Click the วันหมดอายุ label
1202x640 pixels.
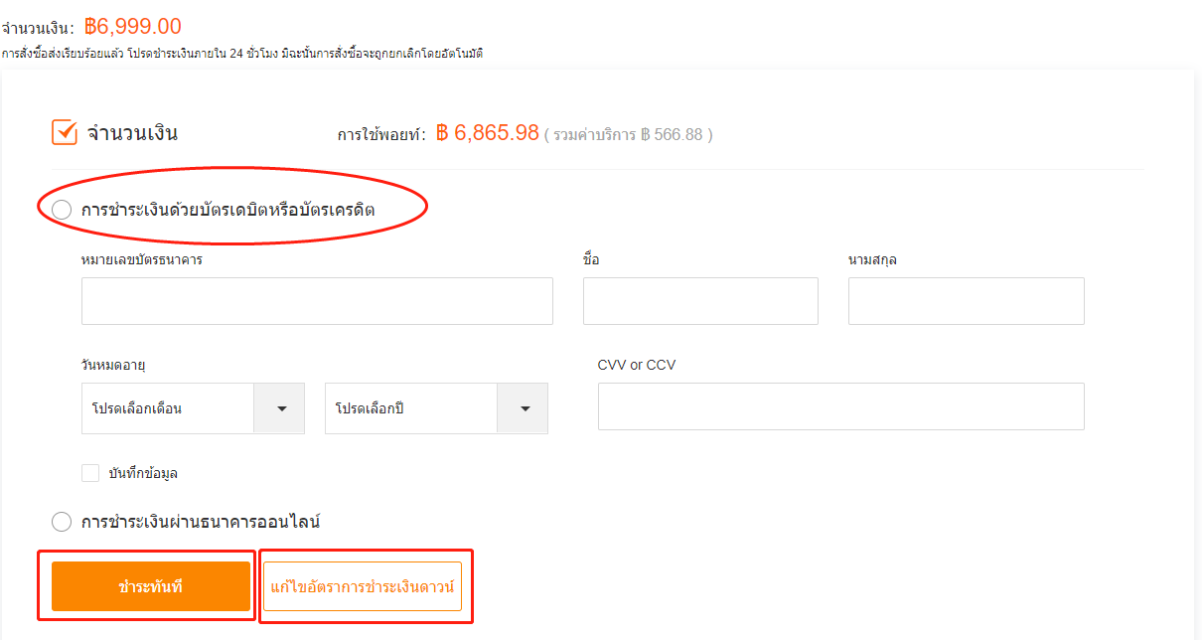tap(113, 365)
